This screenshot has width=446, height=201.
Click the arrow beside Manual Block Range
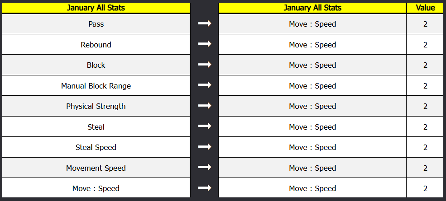click(x=205, y=86)
